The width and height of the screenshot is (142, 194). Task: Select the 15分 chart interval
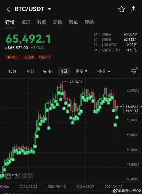12,72
